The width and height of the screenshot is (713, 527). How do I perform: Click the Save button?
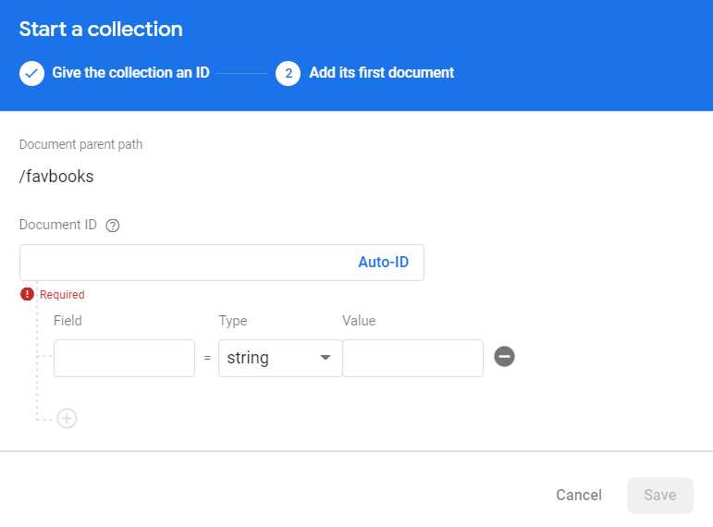click(x=659, y=495)
